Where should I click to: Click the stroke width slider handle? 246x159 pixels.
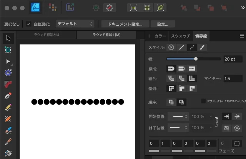tap(196, 59)
